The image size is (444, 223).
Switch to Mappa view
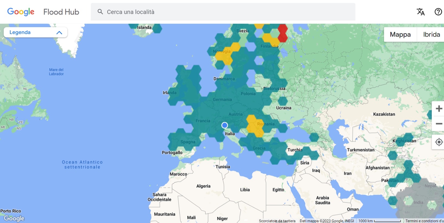(400, 35)
